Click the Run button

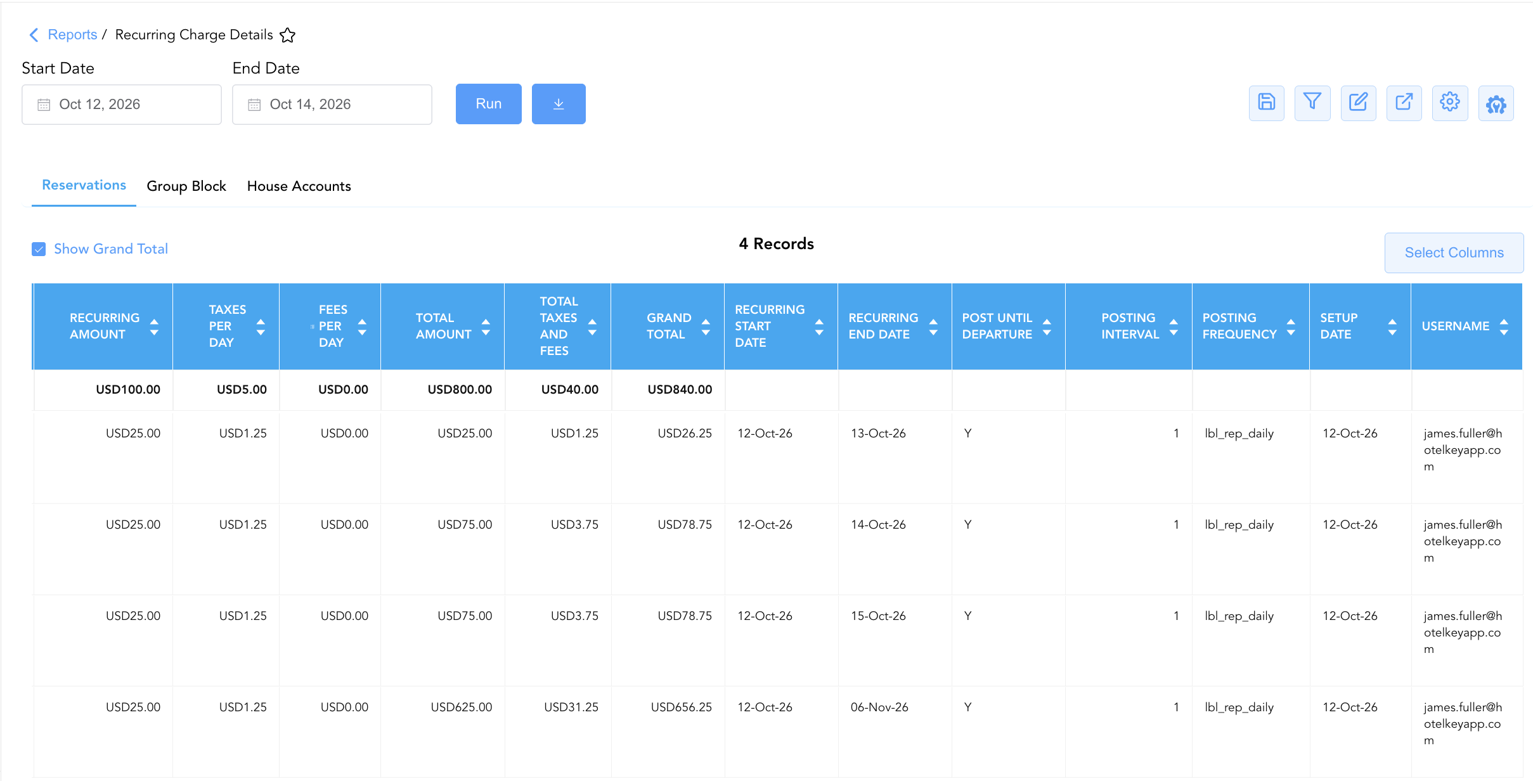(489, 104)
